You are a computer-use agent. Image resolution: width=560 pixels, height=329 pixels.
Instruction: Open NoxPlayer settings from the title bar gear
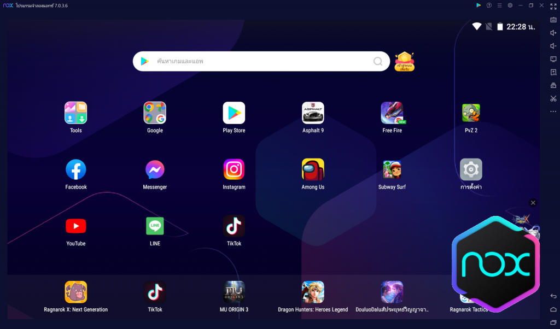point(510,5)
